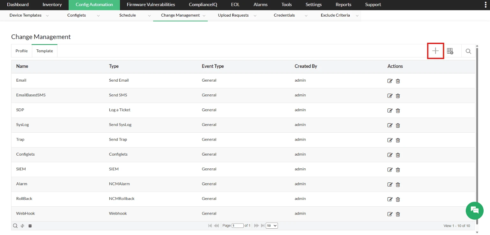Expand the Schedule submenu
The width and height of the screenshot is (490, 235).
[x=149, y=16]
